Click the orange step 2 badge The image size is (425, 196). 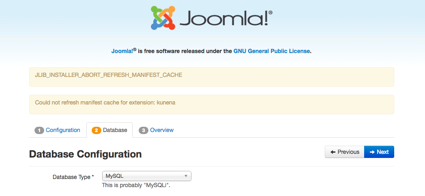(97, 130)
